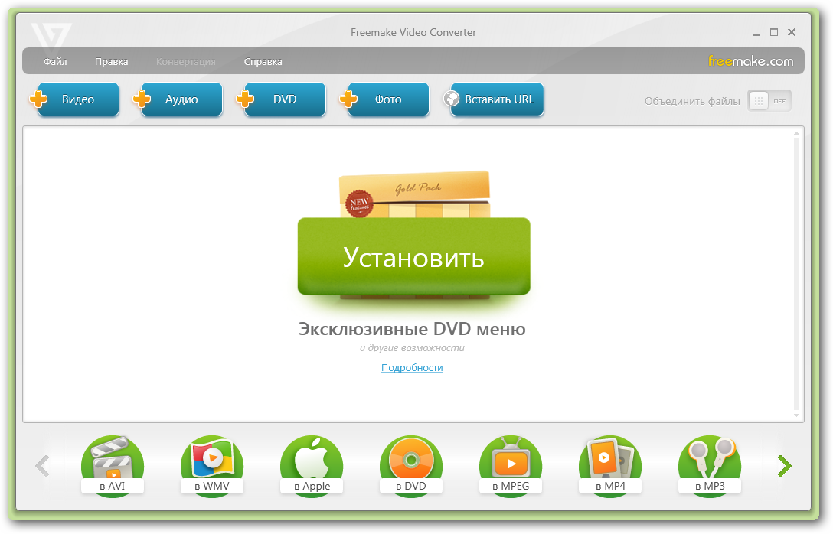Open the Подробности link
This screenshot has height=534, width=833.
pos(412,367)
